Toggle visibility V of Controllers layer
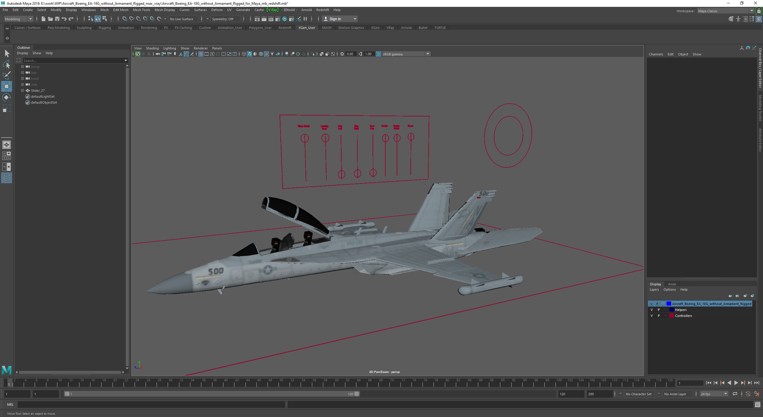Screen dimensions: 763x417 [x=652, y=316]
